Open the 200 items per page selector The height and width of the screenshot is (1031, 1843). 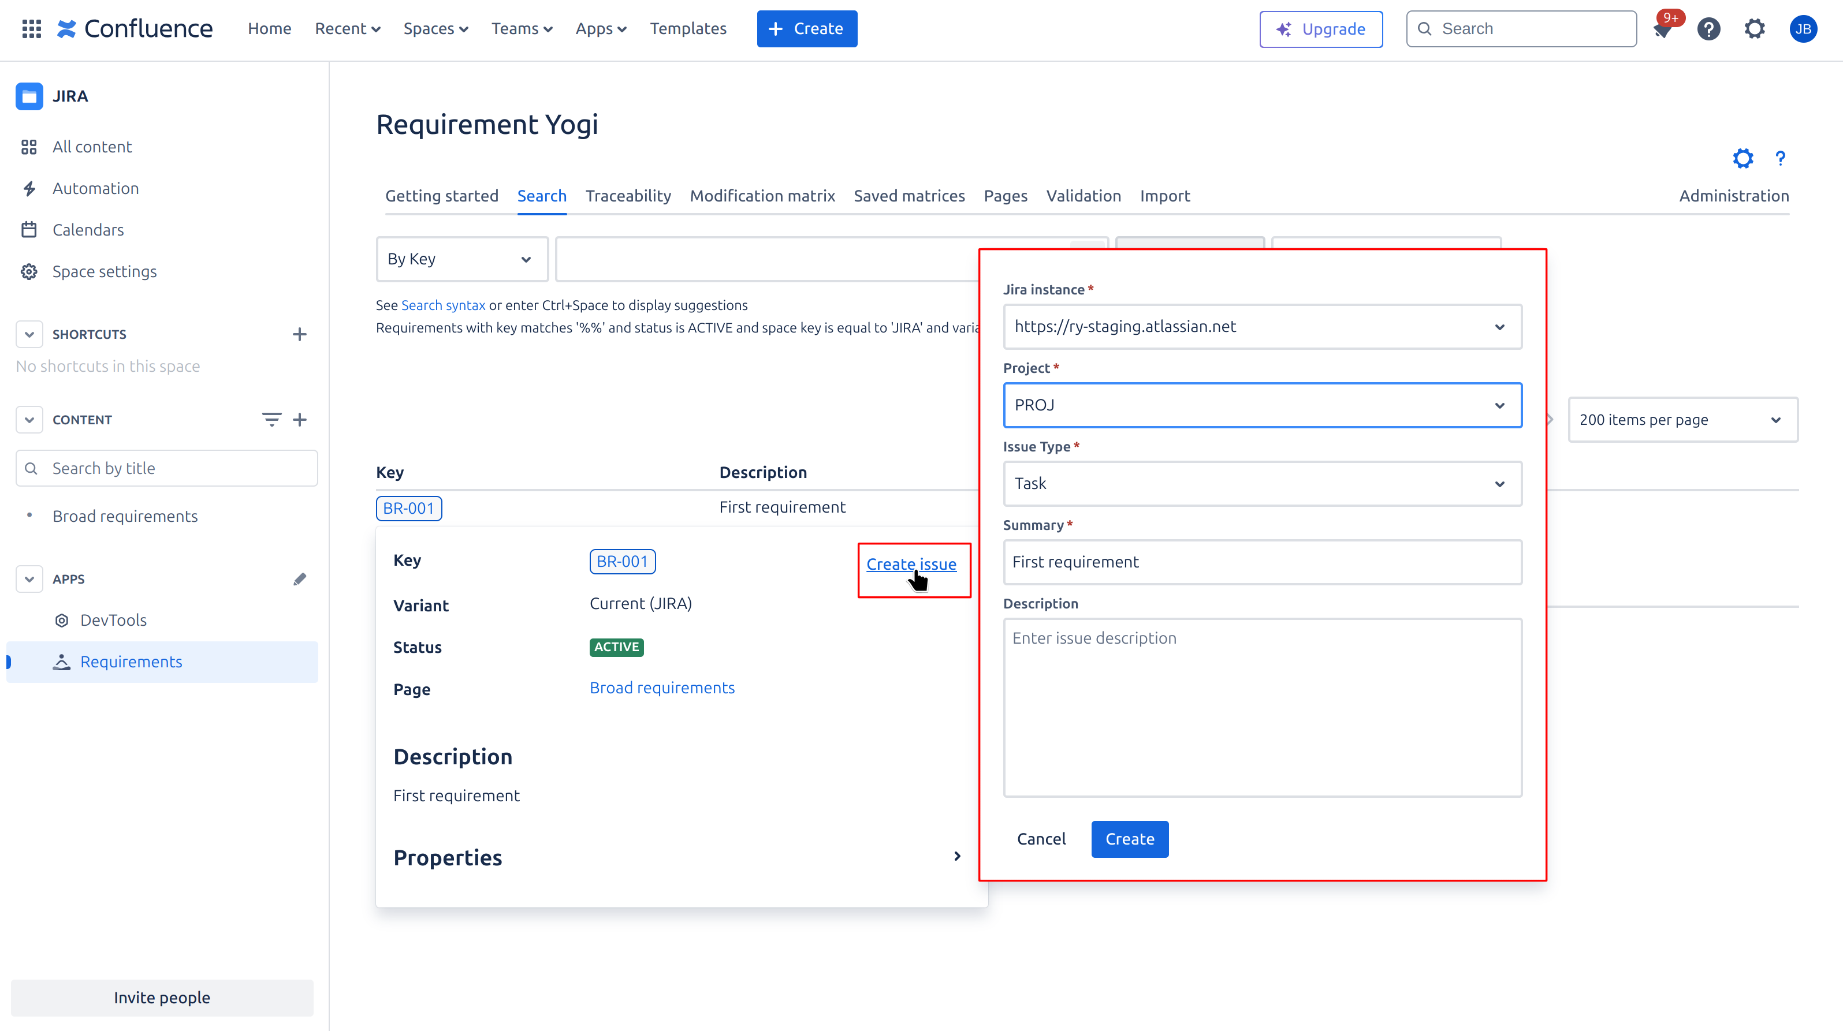[x=1682, y=420]
